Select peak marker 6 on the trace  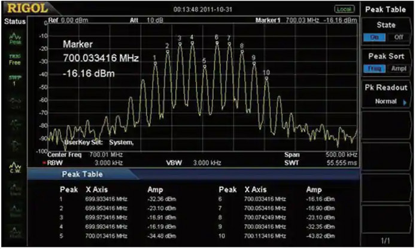[217, 36]
